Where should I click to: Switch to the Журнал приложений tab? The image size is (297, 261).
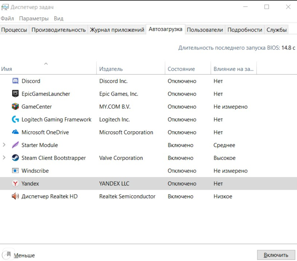tap(117, 30)
